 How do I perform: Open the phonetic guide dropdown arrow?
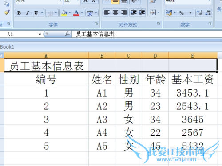point(96,13)
